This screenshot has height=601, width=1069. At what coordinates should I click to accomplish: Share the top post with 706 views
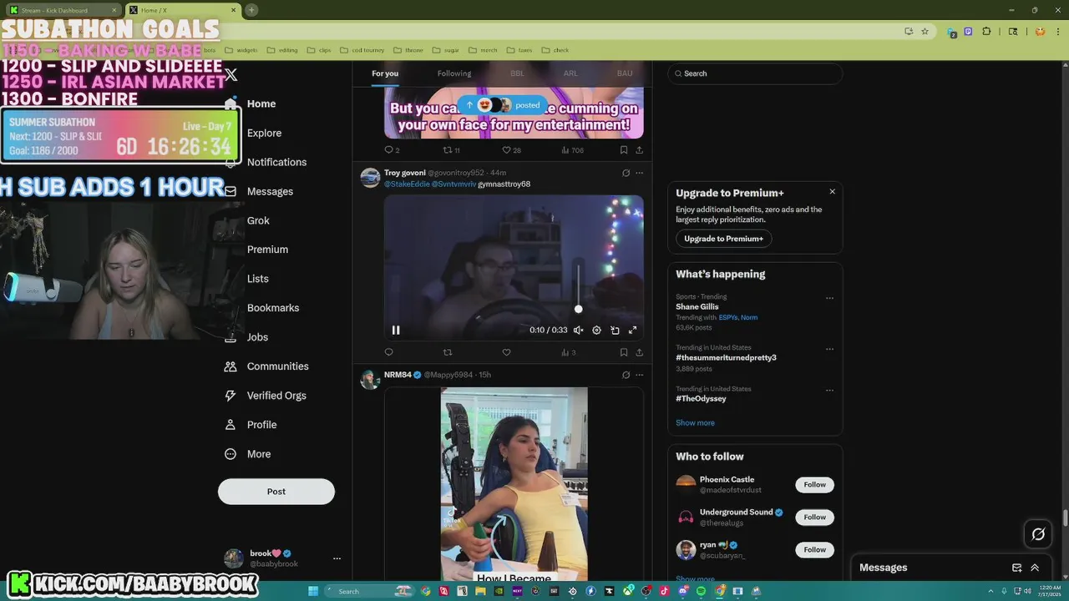pos(639,150)
